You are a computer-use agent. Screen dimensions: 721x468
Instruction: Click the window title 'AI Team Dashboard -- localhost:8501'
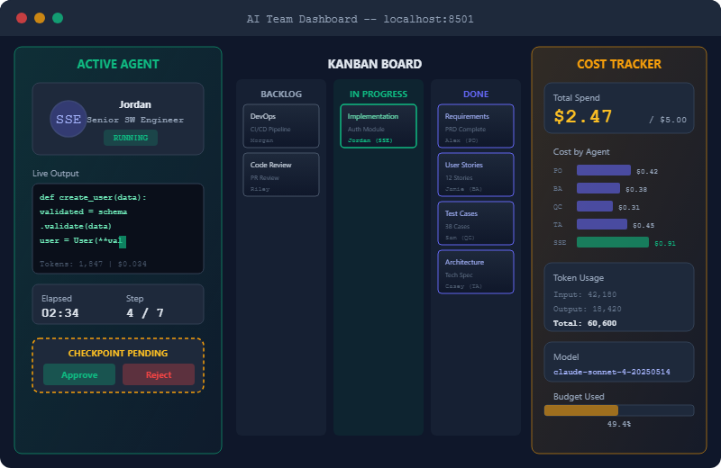360,19
